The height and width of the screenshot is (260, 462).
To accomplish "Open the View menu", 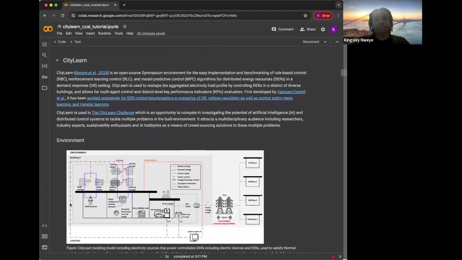I will coord(79,34).
